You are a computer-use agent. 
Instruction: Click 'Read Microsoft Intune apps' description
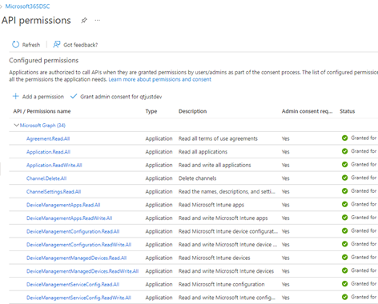[211, 205]
